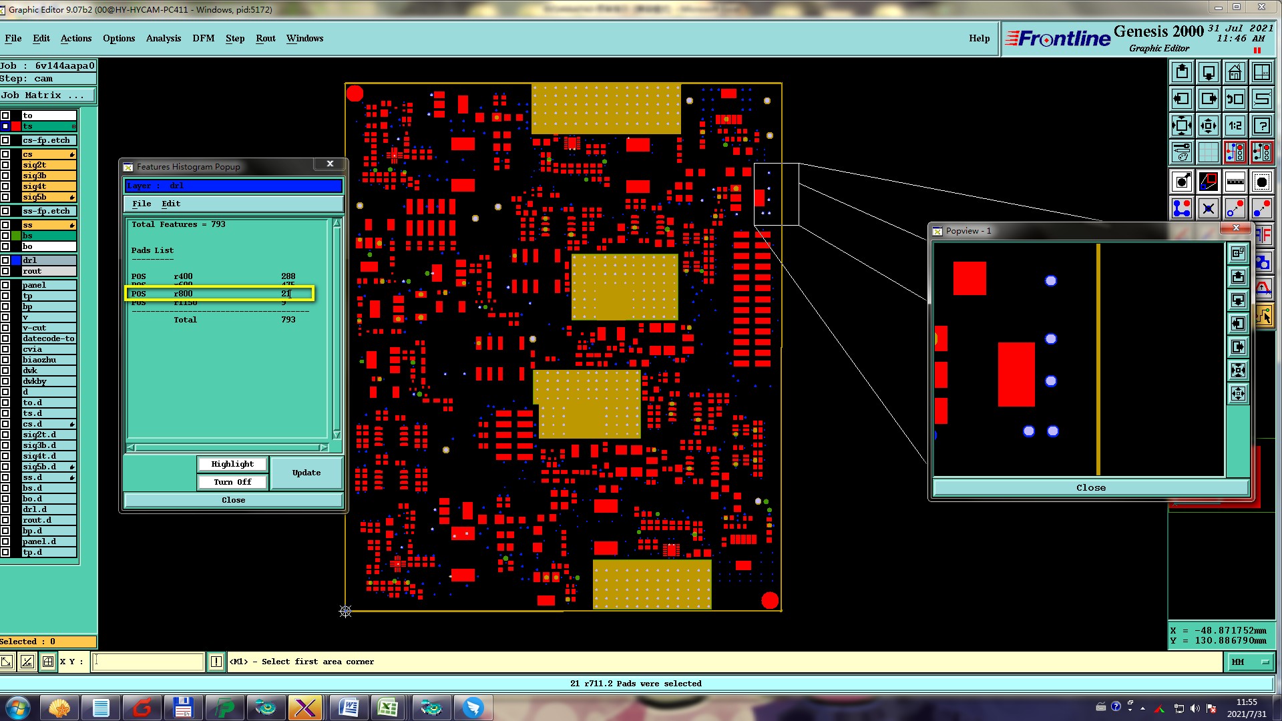The image size is (1282, 721).
Task: Open the Analysis menu
Action: (x=163, y=38)
